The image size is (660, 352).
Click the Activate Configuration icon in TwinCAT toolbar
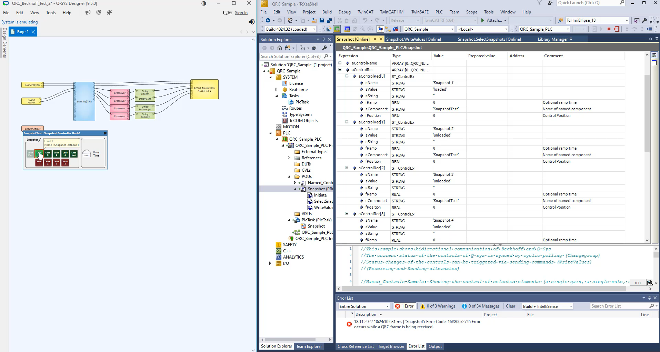329,29
